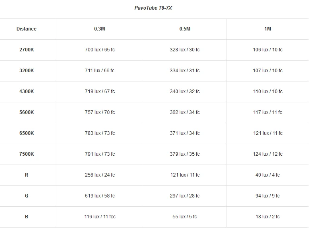
Task: Click the R color row label
Action: point(27,175)
